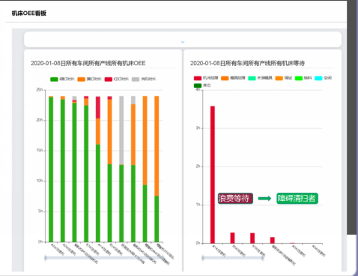358x276 pixels.
Task: Click the OEE chart zoom slider bar
Action: point(104,258)
